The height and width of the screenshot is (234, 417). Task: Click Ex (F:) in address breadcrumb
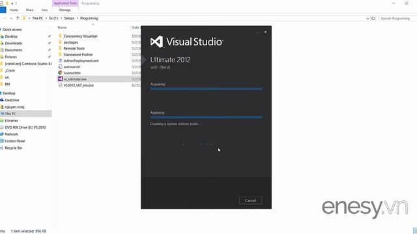click(x=53, y=18)
